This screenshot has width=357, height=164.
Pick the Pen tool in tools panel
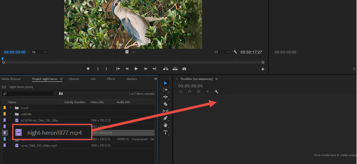165,118
